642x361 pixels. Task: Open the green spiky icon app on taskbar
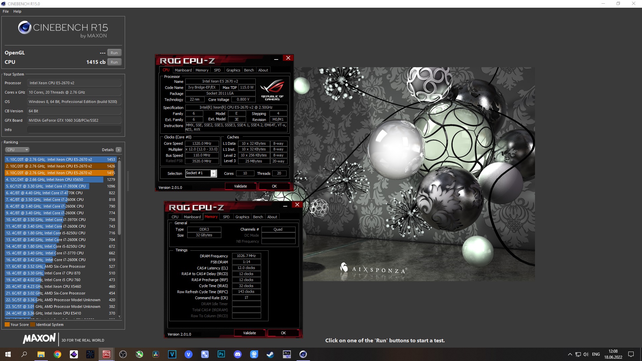(139, 354)
